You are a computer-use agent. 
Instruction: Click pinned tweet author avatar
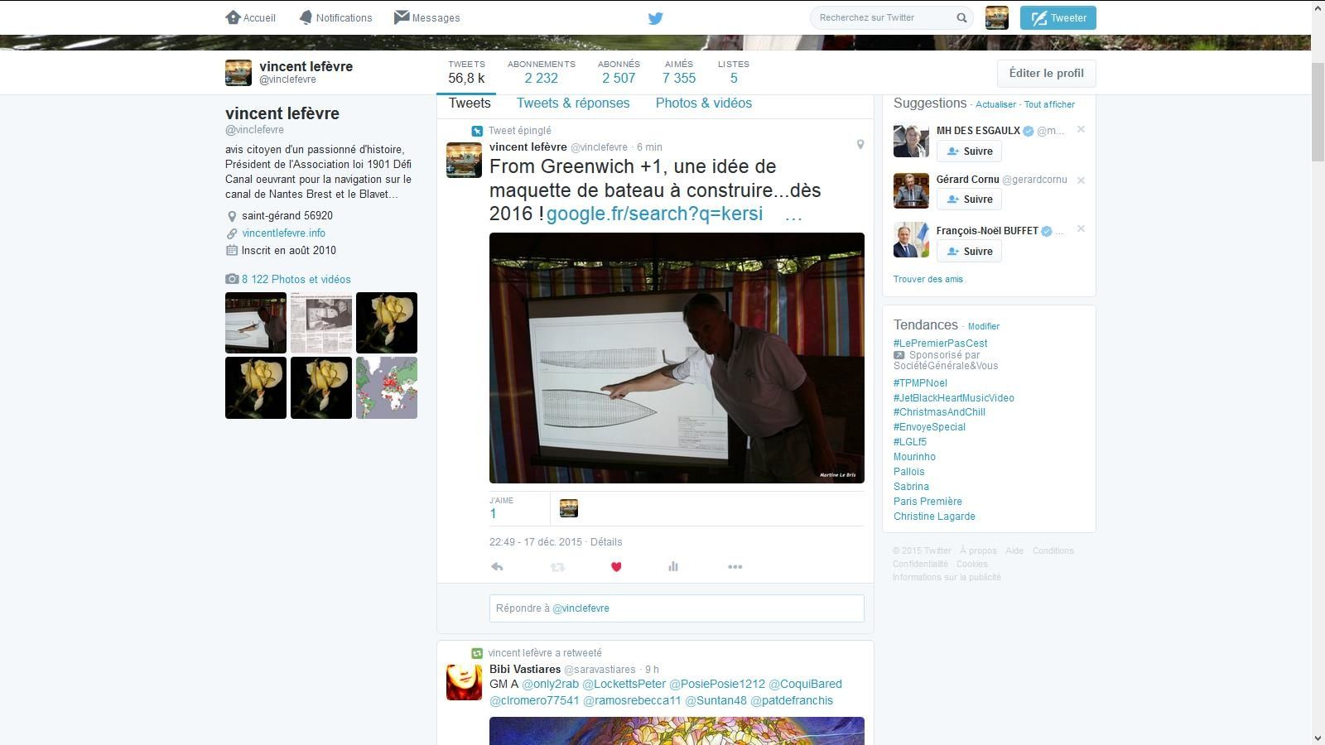click(464, 160)
